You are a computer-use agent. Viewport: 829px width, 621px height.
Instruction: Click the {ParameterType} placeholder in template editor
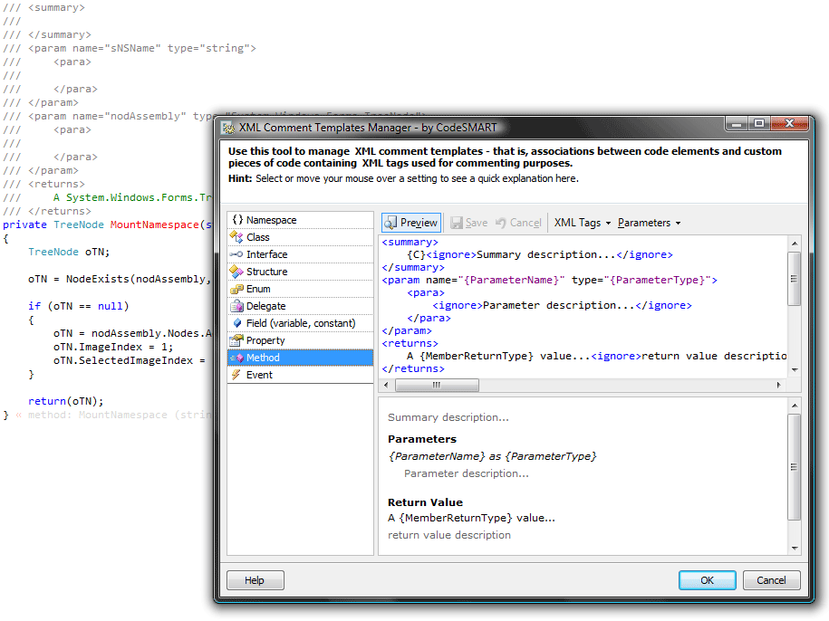657,280
